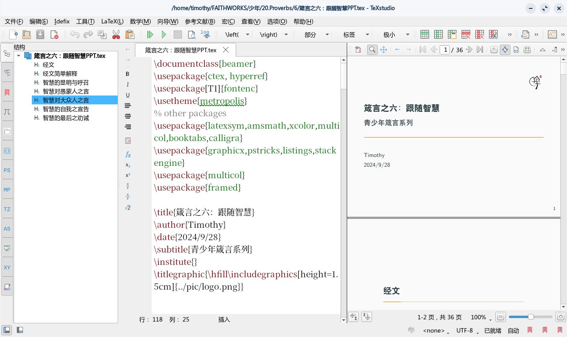
Task: Open the <none> language dropdown
Action: pyautogui.click(x=436, y=330)
